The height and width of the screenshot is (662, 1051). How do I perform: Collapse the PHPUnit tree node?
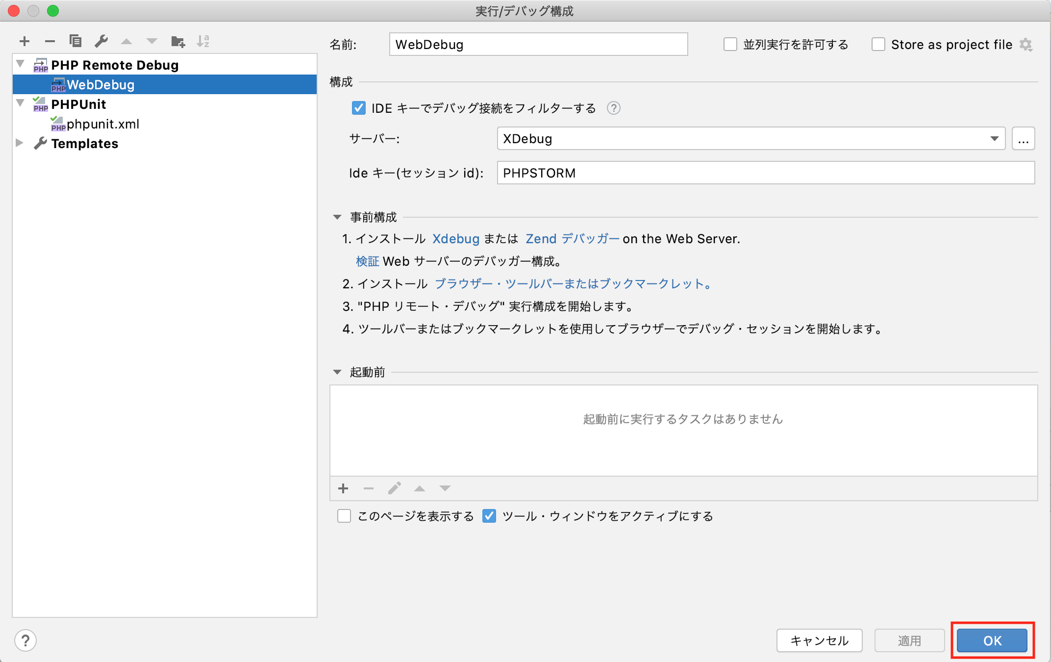[x=21, y=103]
